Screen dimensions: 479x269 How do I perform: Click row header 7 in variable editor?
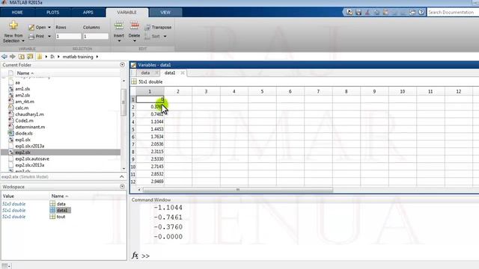pos(133,144)
